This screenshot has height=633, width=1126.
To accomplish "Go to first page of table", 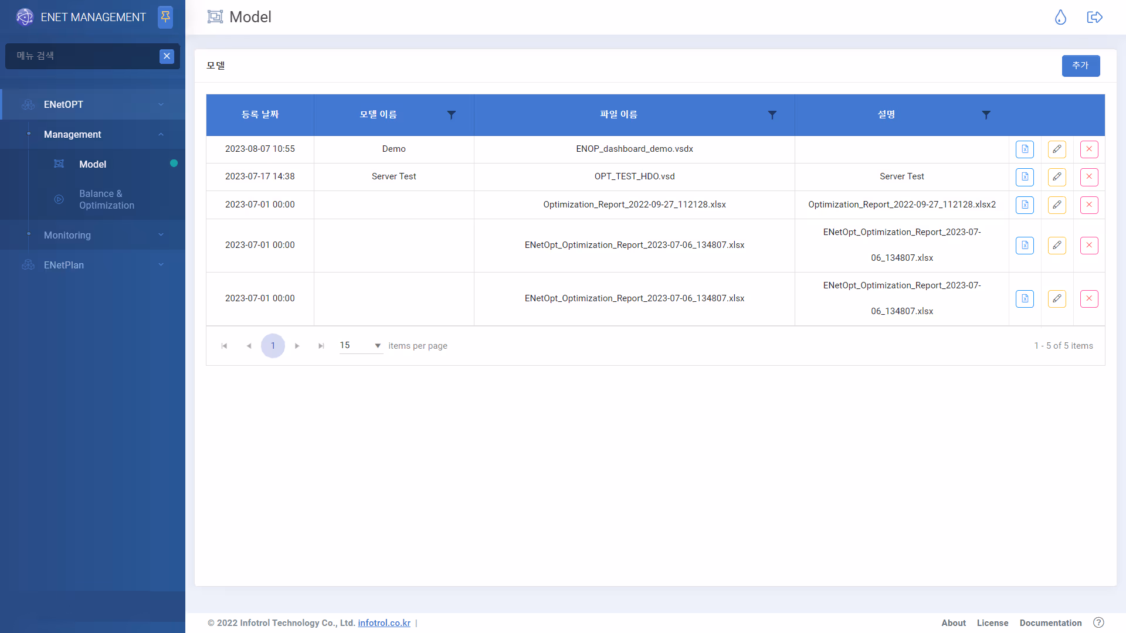I will (224, 346).
